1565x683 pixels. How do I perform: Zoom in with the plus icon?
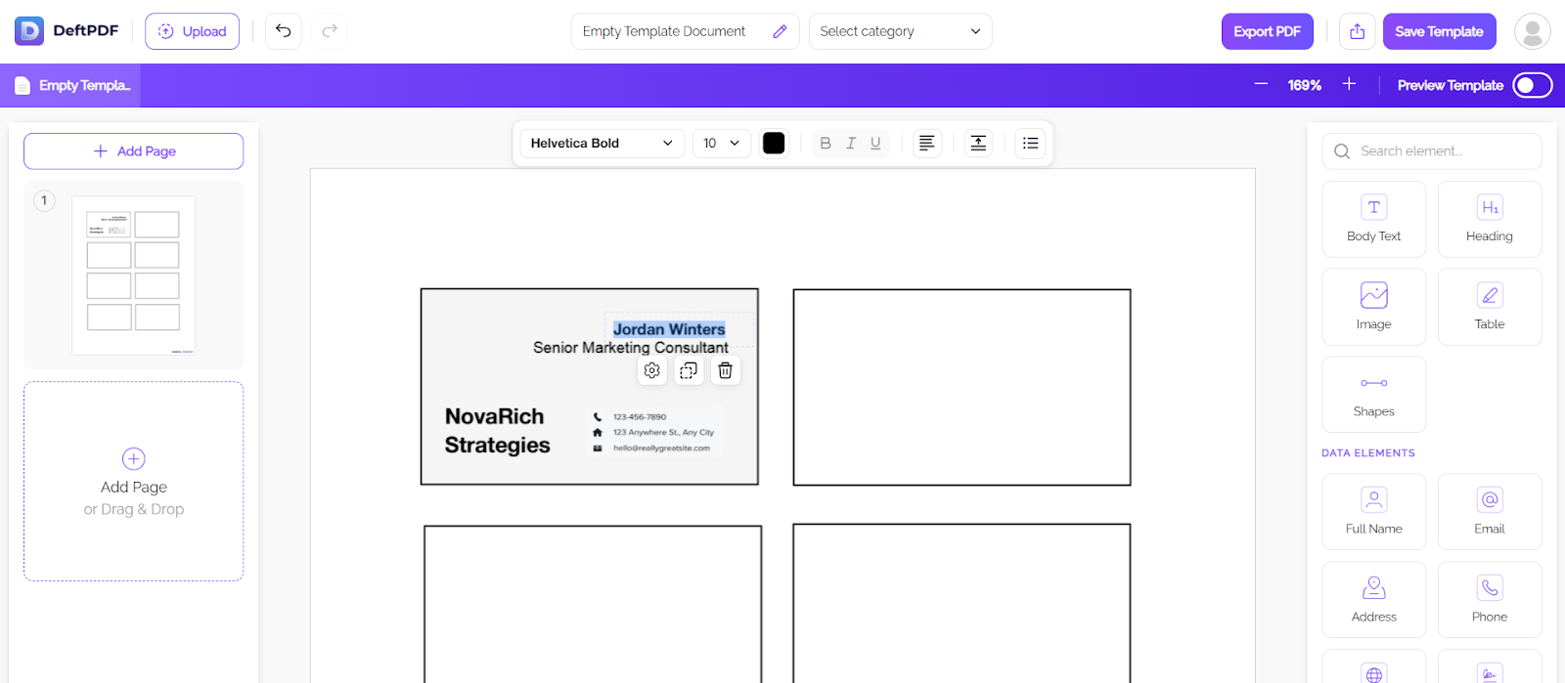1349,84
